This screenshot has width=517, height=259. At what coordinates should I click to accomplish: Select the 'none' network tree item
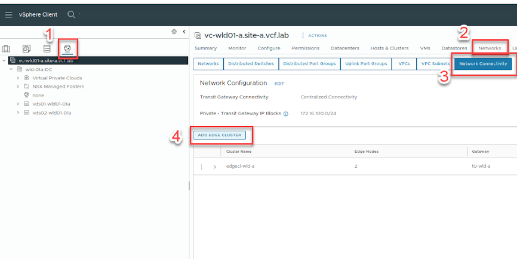pos(38,95)
